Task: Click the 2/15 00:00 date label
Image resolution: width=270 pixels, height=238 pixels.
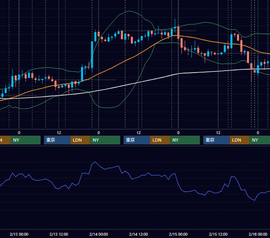Action: tap(178, 234)
